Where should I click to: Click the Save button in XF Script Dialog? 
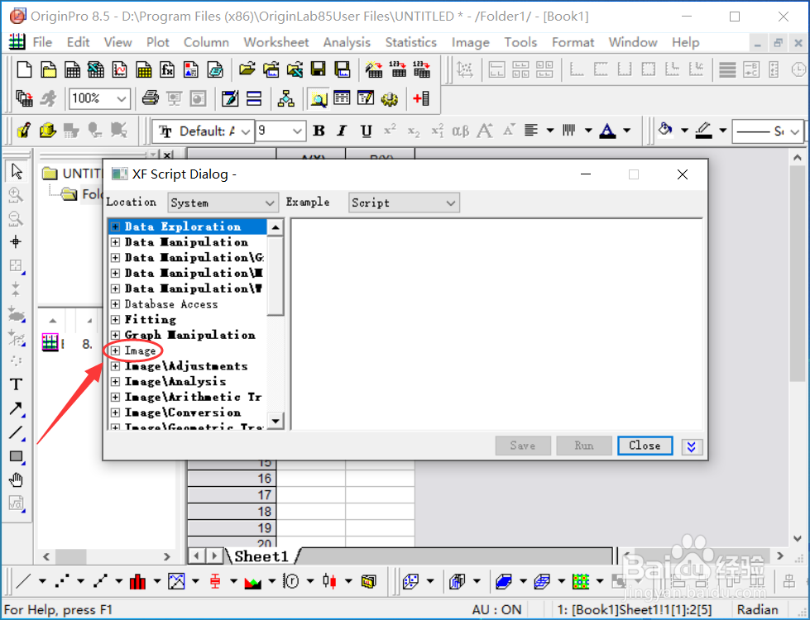pos(523,446)
